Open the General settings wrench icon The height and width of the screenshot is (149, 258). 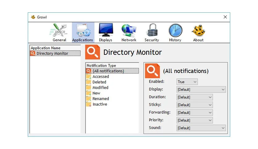[60, 30]
